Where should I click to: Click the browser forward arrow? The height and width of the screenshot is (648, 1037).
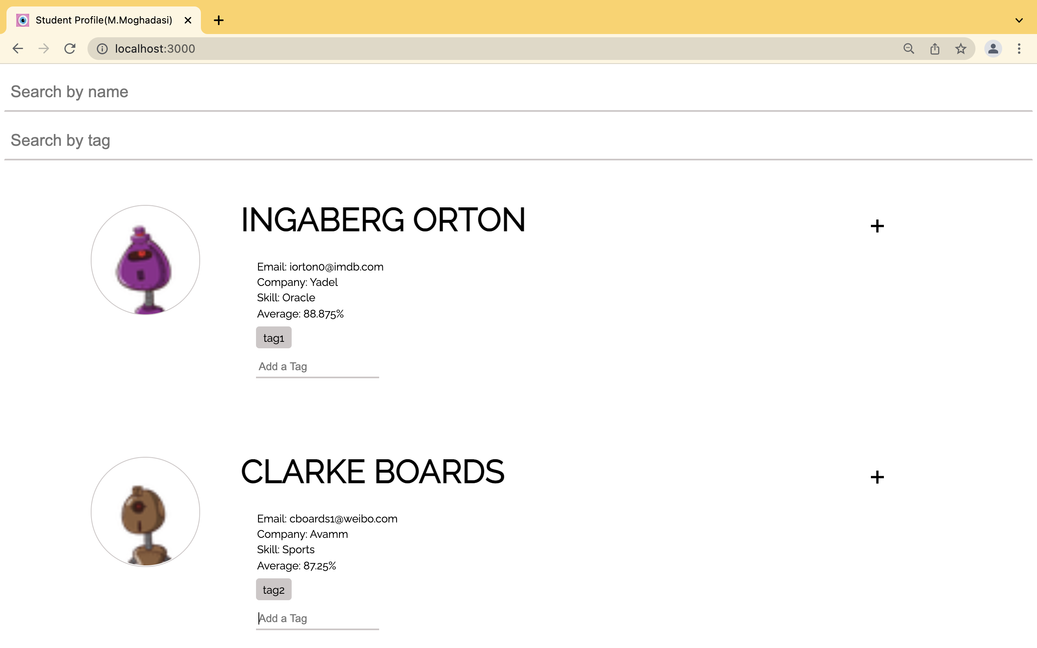[x=43, y=49]
